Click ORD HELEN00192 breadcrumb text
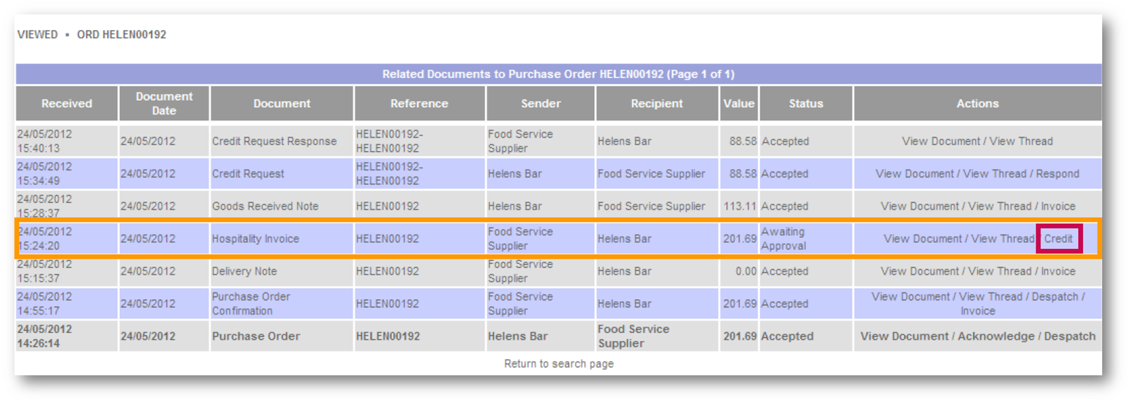This screenshot has height=400, width=1131. point(121,34)
